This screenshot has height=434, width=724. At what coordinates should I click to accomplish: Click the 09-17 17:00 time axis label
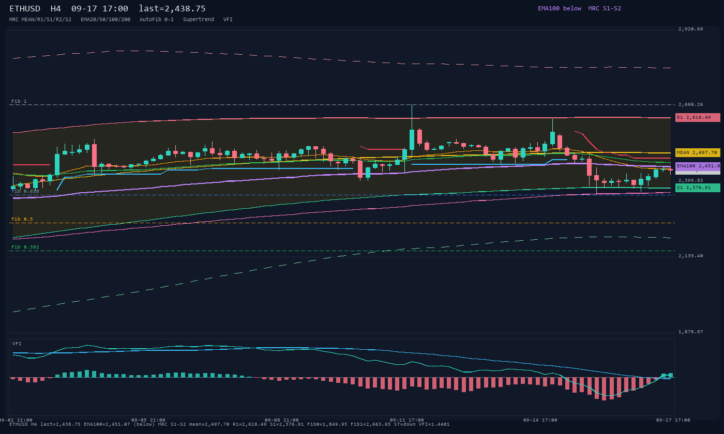(673, 420)
